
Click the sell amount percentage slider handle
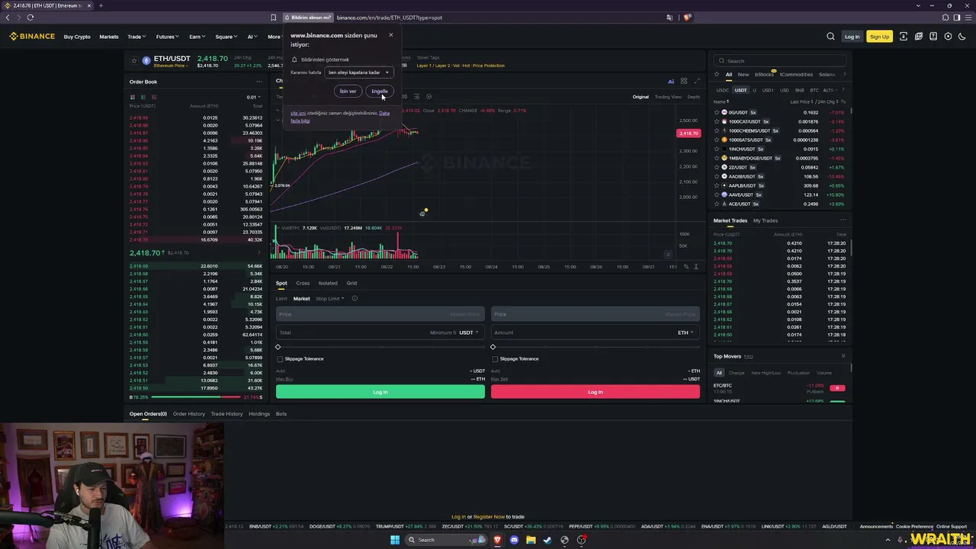tap(493, 347)
